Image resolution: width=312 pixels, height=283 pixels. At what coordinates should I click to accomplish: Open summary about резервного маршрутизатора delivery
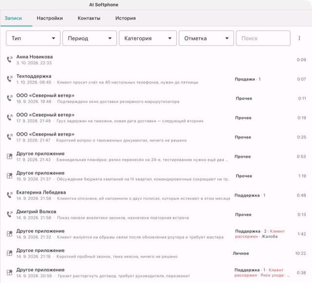(118, 102)
